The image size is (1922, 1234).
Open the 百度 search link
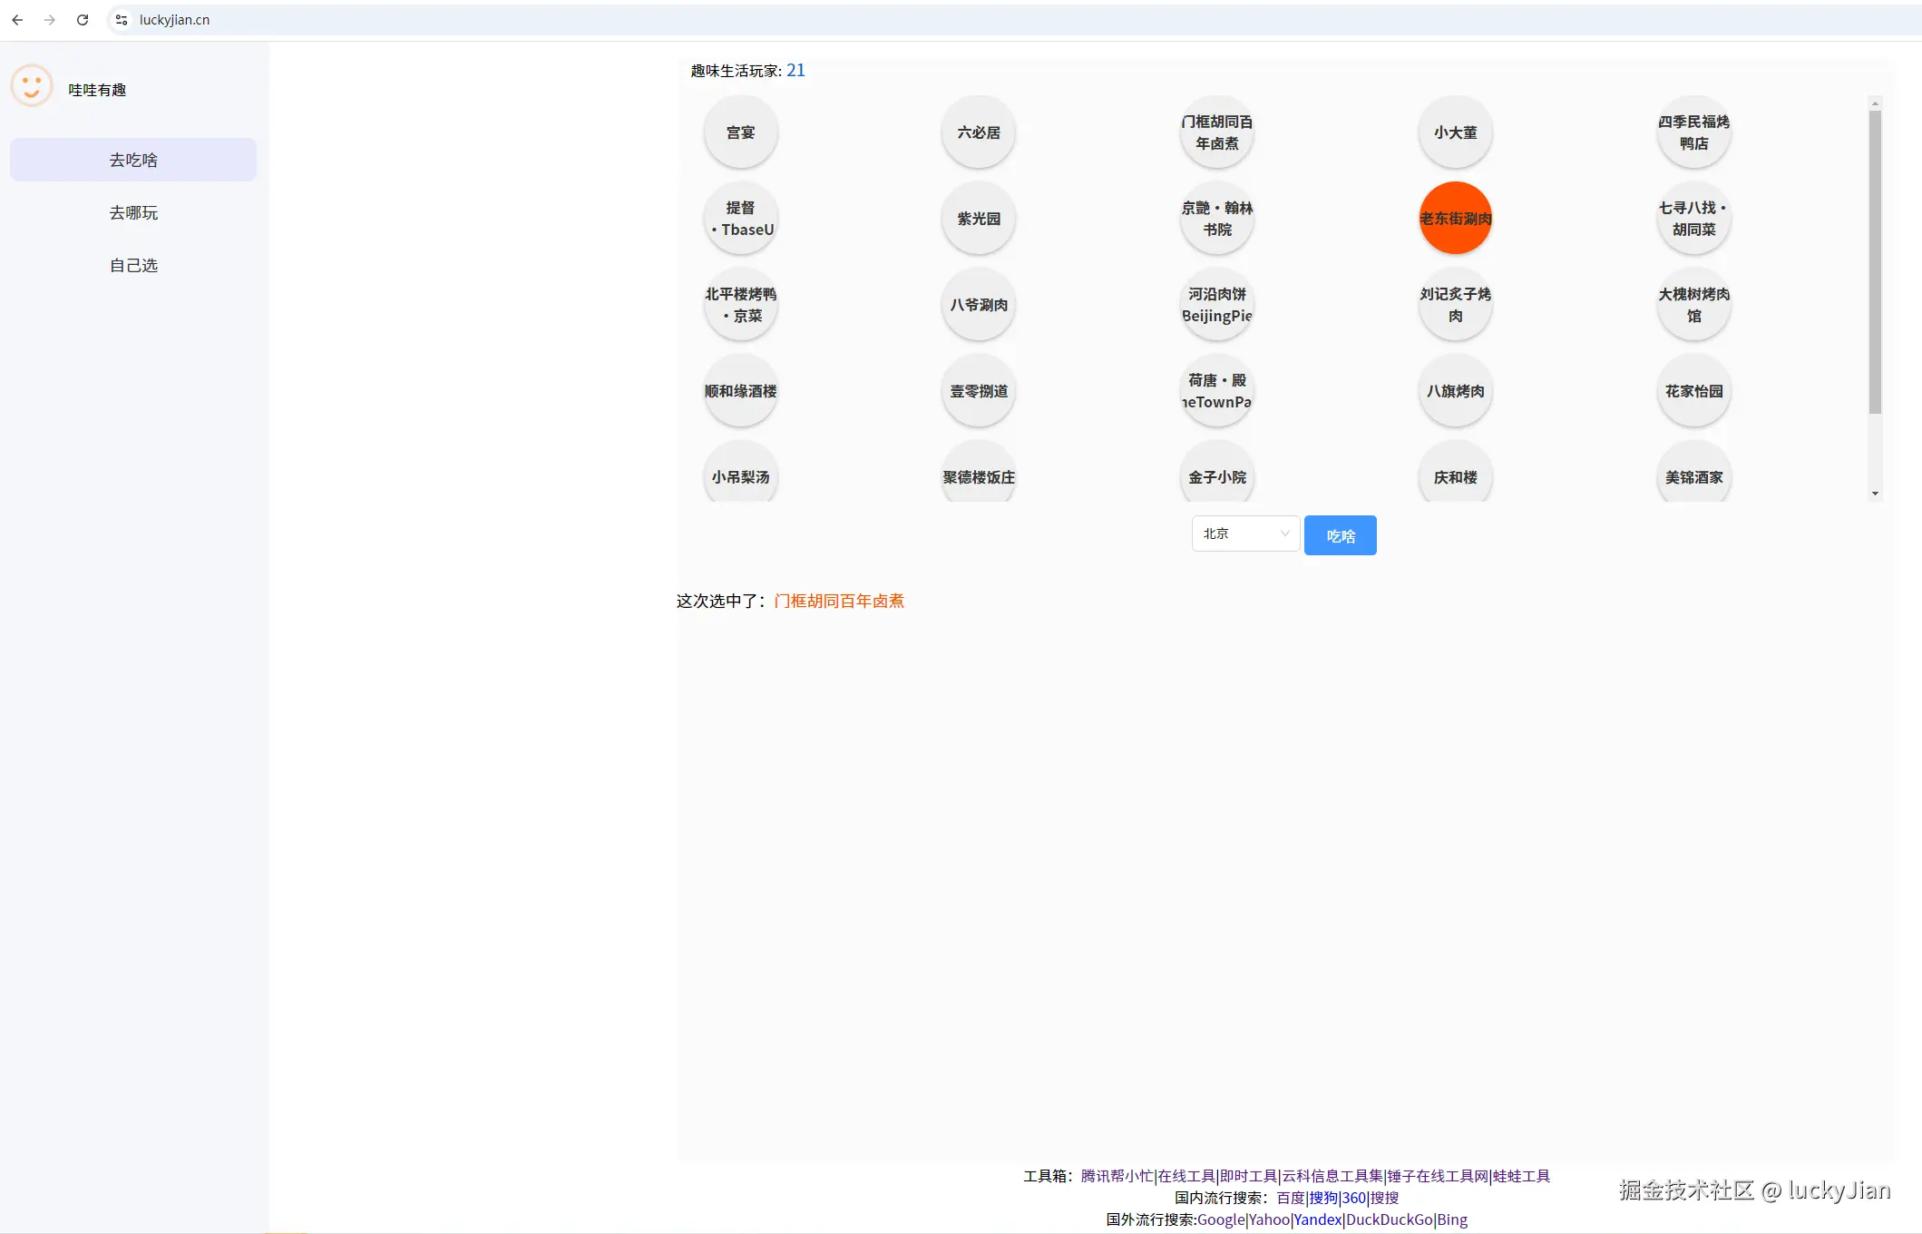coord(1290,1198)
